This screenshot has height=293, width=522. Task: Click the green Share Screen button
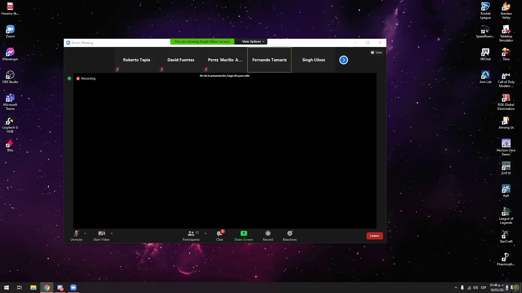[x=243, y=236]
